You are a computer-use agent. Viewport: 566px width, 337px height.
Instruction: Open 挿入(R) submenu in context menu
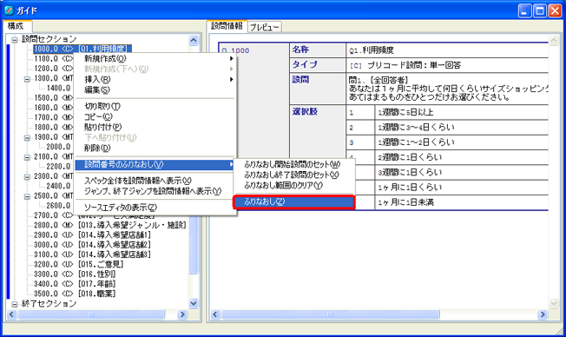(x=155, y=79)
